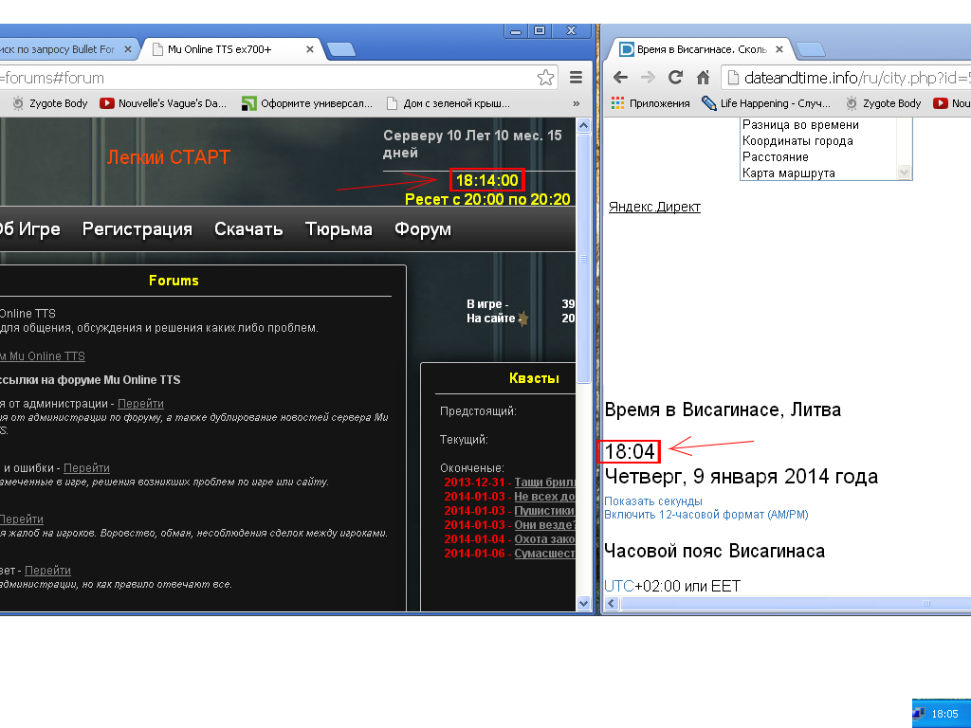Image resolution: width=971 pixels, height=728 pixels.
Task: Open Zygote Body bookmark in right browser
Action: tap(884, 103)
